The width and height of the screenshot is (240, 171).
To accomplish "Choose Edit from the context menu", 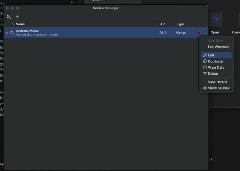I will [x=216, y=55].
